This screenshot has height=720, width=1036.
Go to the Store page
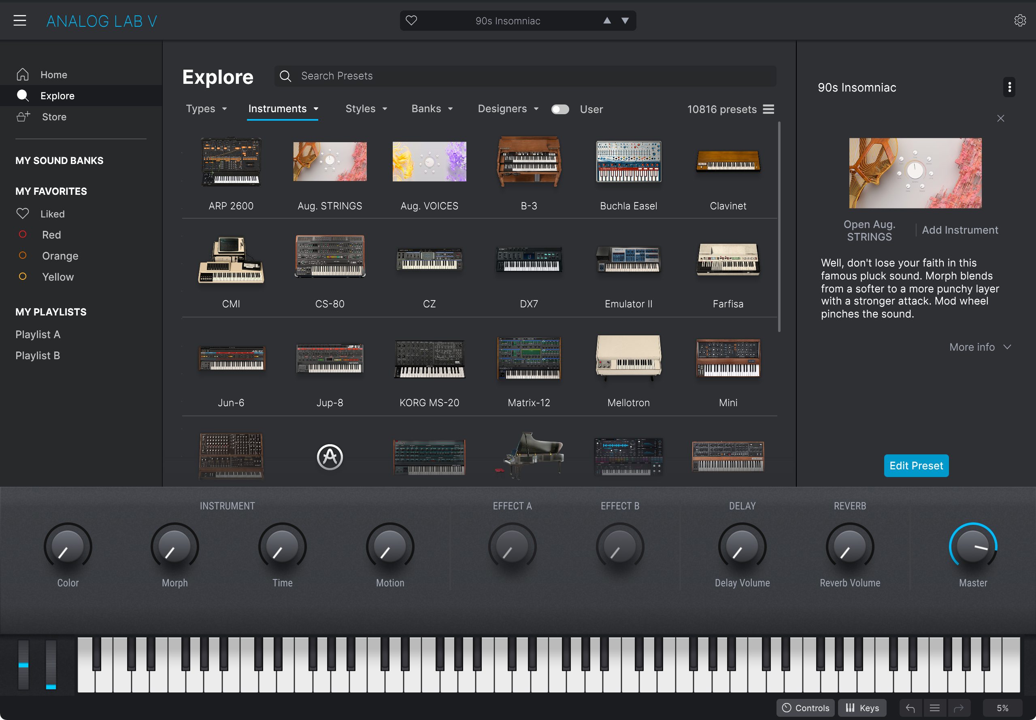point(54,117)
